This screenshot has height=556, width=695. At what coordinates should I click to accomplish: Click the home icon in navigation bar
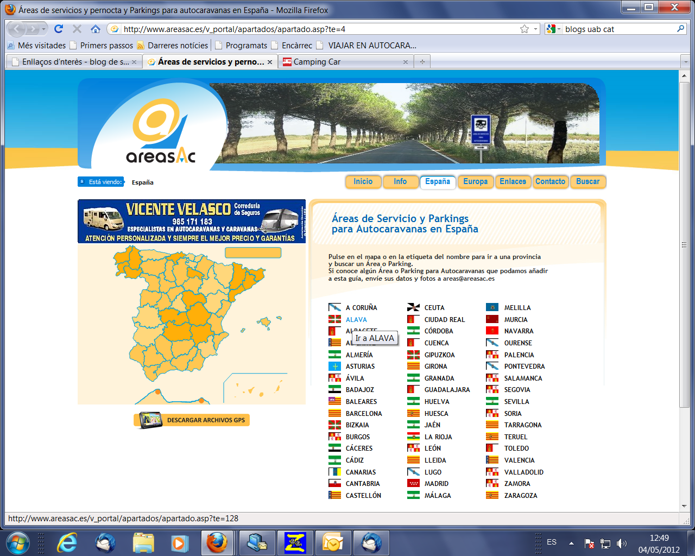pyautogui.click(x=96, y=29)
